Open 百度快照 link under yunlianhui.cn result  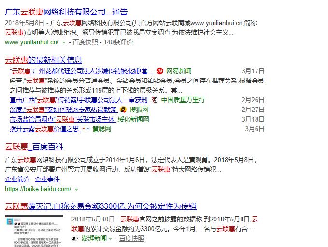[x=85, y=42]
